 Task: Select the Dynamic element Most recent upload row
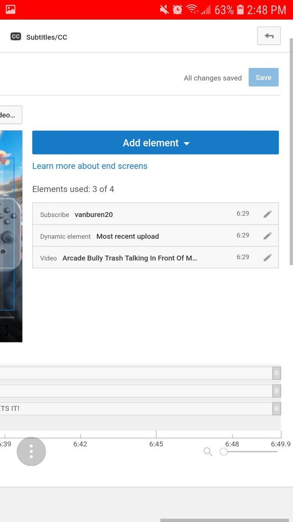(x=155, y=236)
